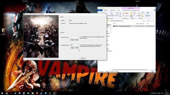The height and width of the screenshot is (95, 170).
Task: Click the Explorer search box
Action: click(150, 21)
